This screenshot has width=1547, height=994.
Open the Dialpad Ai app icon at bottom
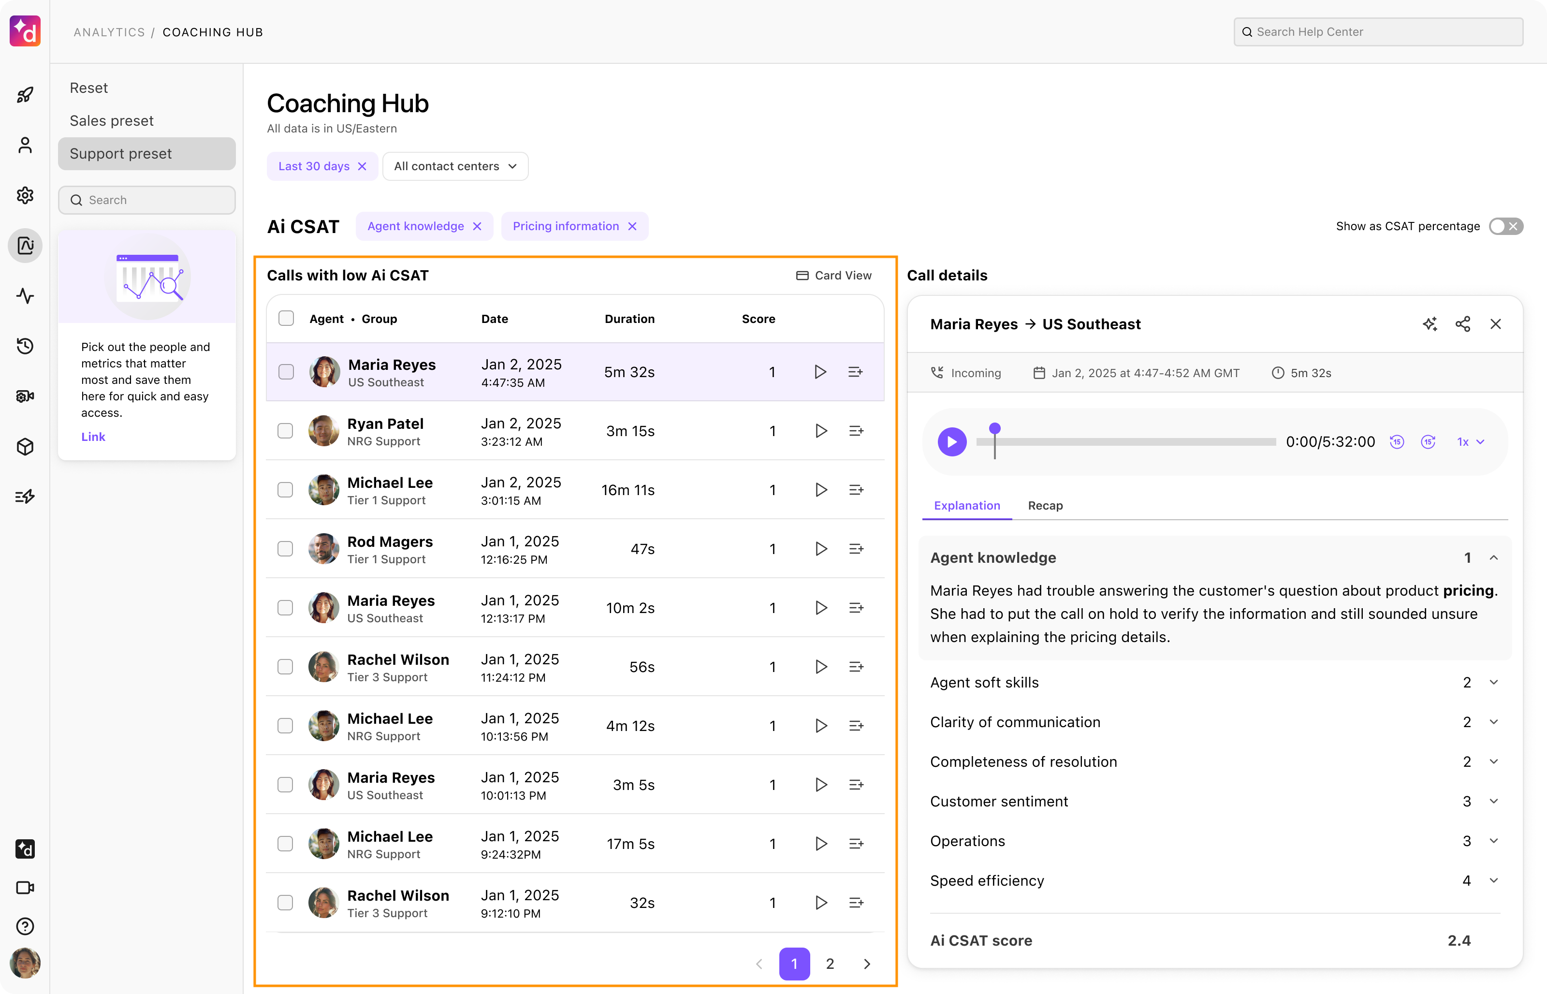[x=25, y=849]
